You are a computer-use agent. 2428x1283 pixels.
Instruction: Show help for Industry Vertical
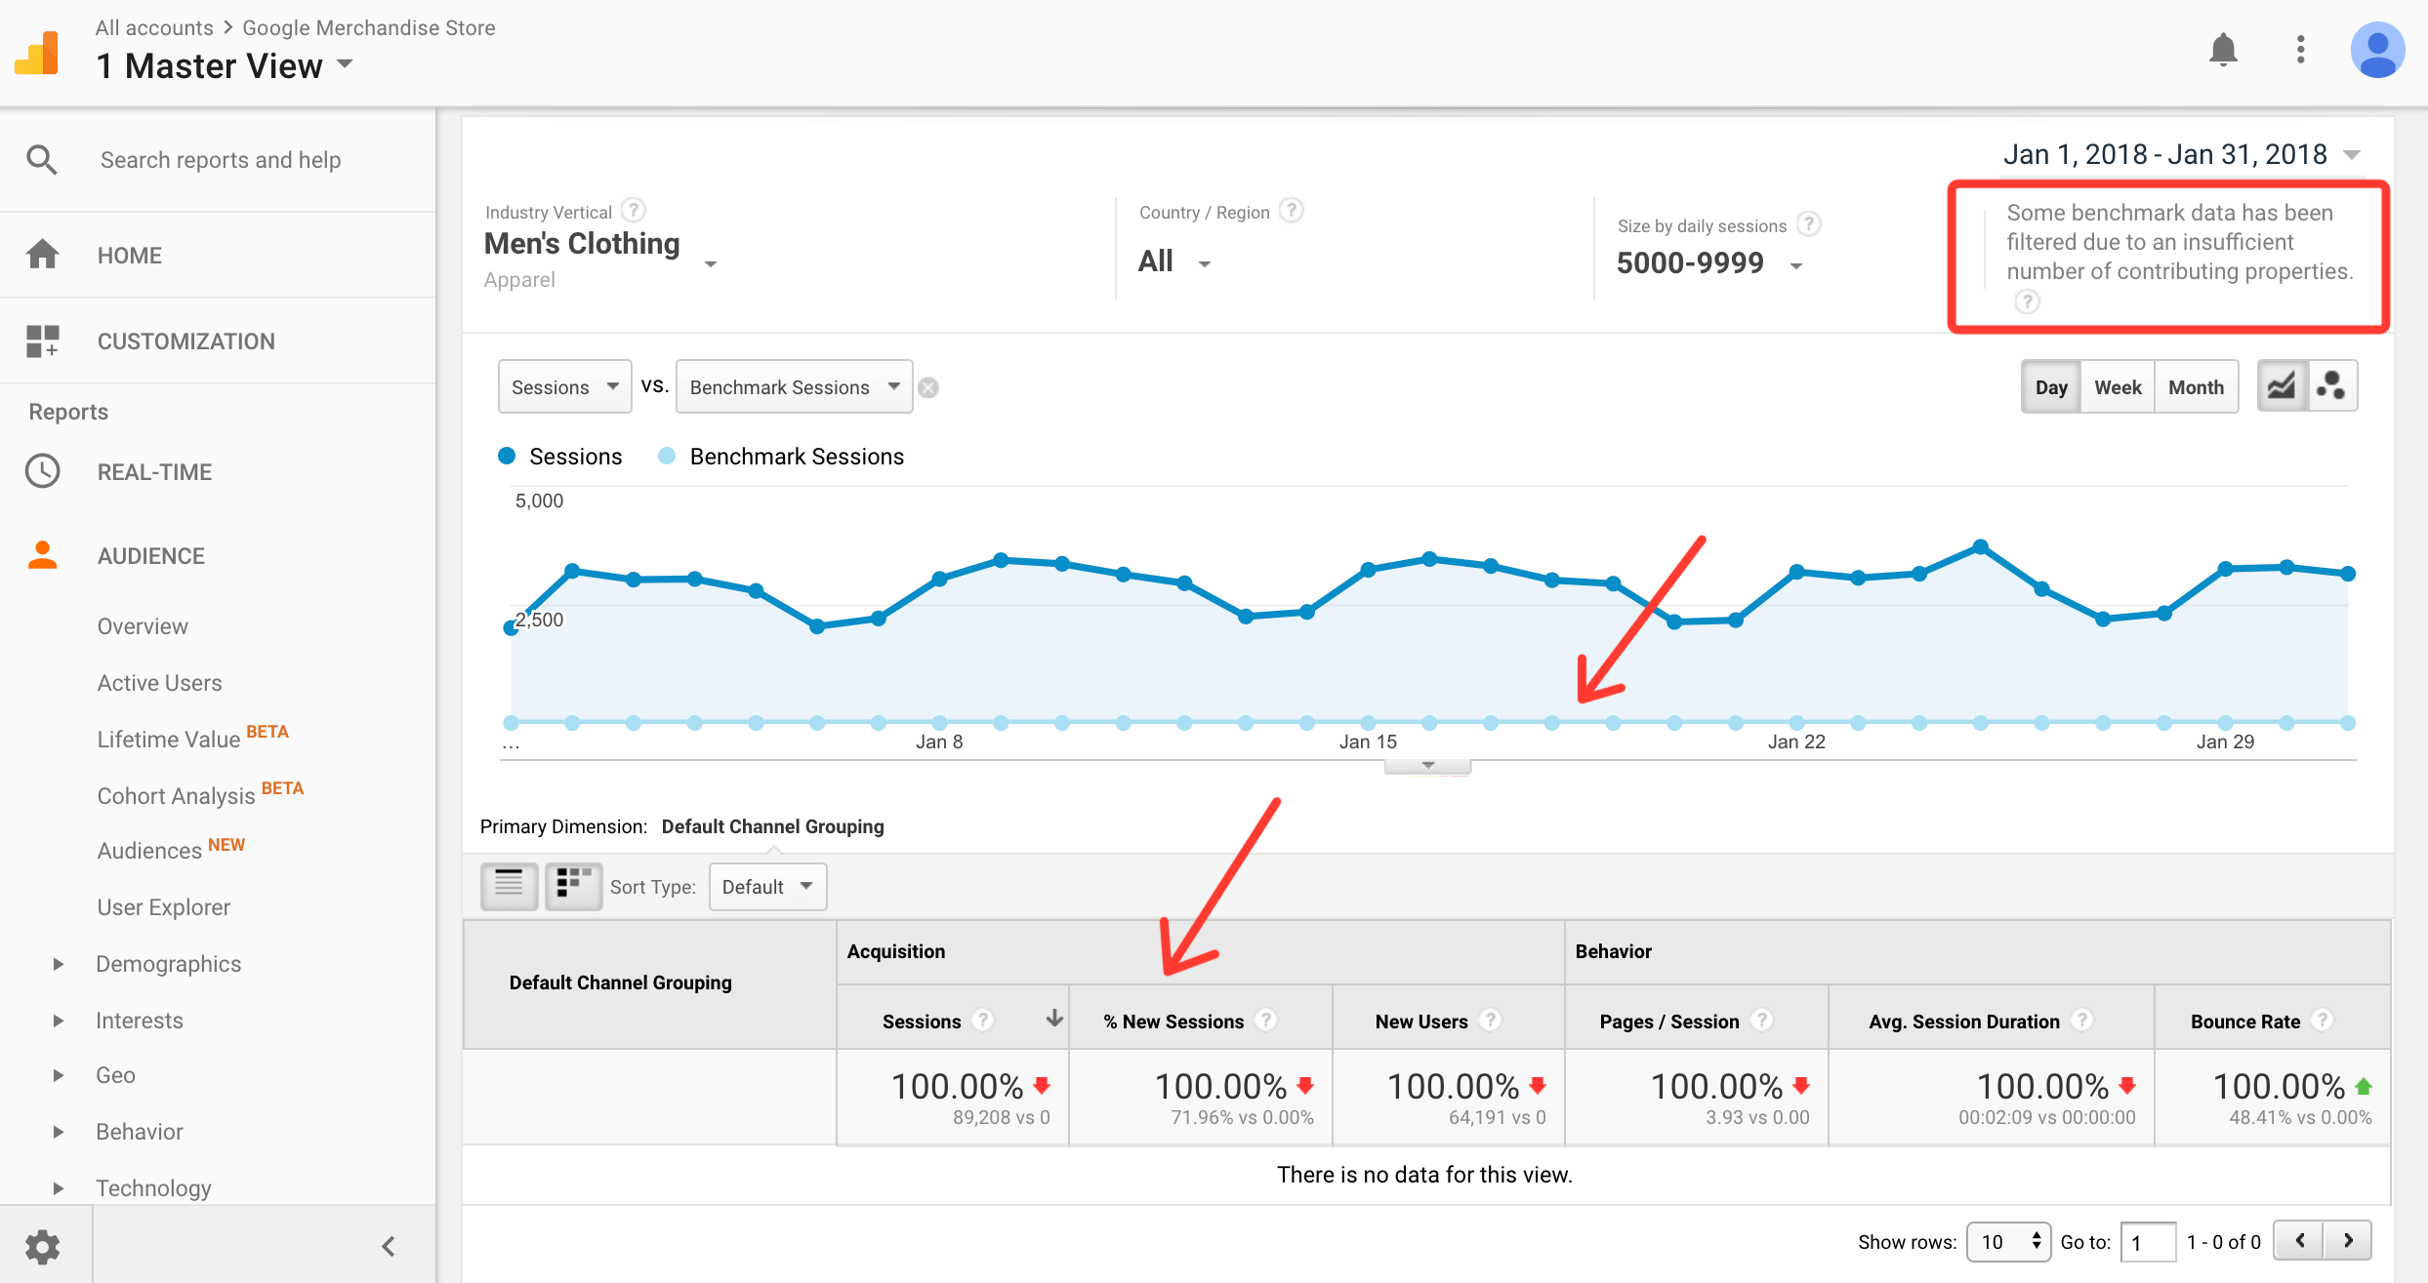(634, 211)
